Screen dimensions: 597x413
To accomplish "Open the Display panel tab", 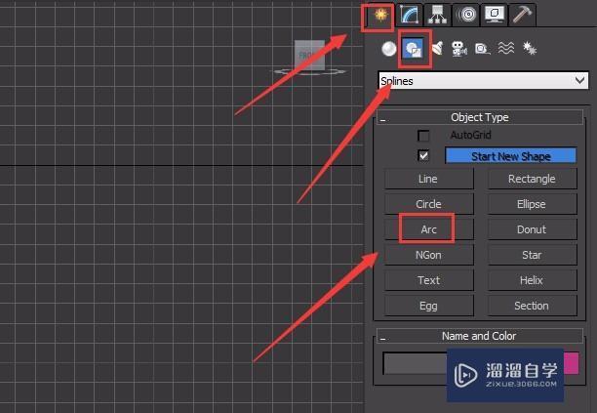I will click(x=495, y=16).
